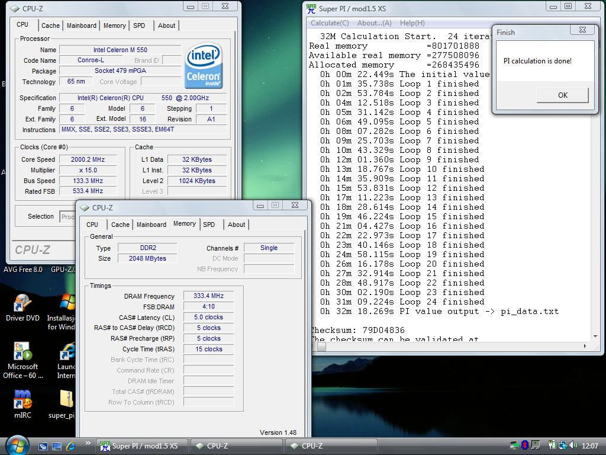Click Multiplier value x 15.0
This screenshot has height=455, width=606.
pyautogui.click(x=88, y=170)
